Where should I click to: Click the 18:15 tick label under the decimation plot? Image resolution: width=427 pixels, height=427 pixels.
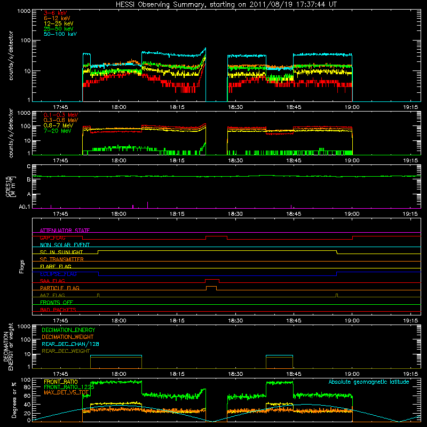click(x=177, y=374)
